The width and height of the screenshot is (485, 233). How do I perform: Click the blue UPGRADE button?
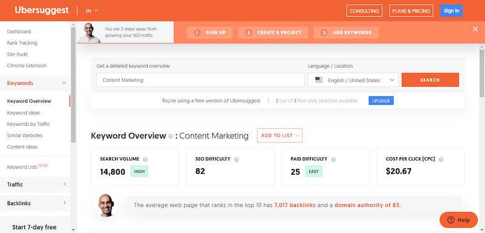pos(381,100)
